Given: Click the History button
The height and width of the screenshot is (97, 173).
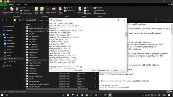Looking at the screenshot, I should pos(88,13).
